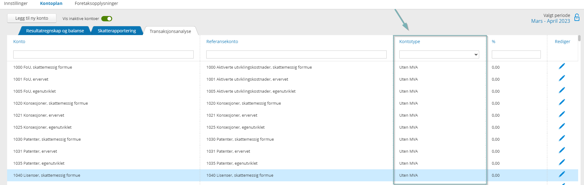Click Legg til ny konto button
This screenshot has height=185, width=584.
(x=32, y=18)
